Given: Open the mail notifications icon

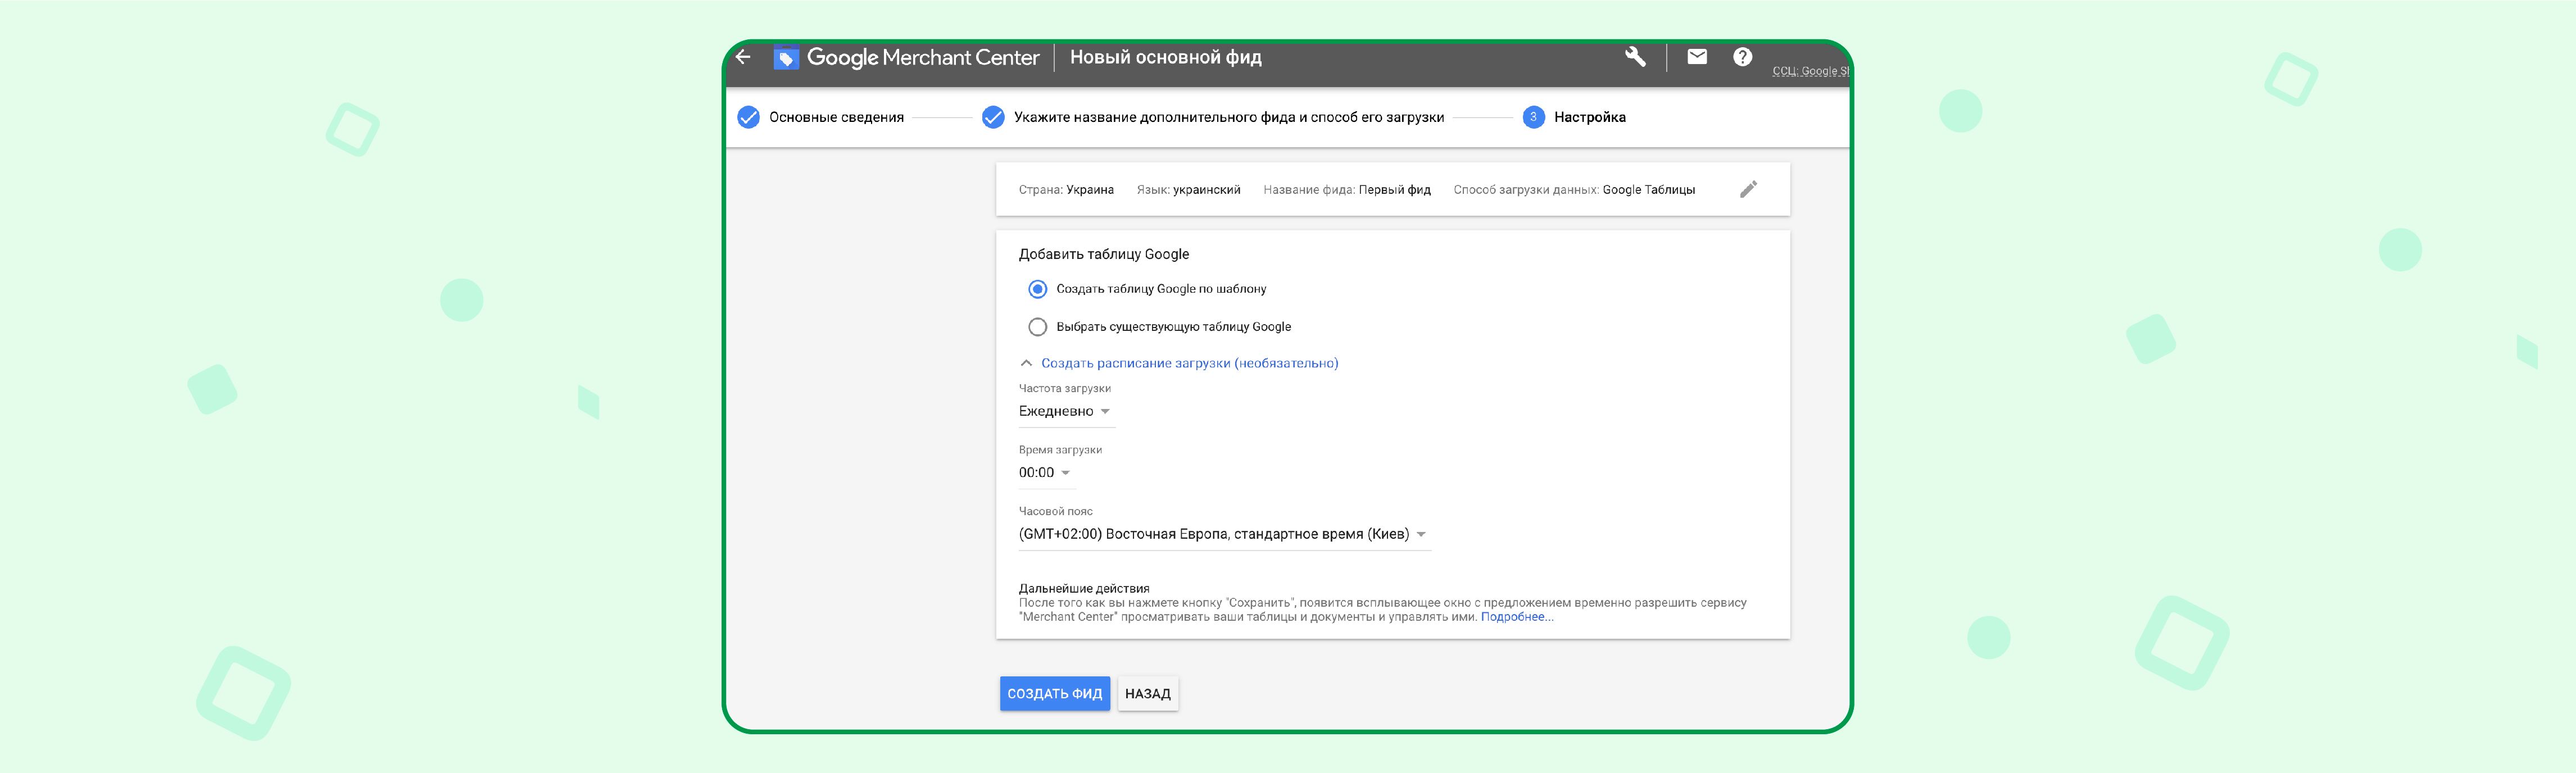Looking at the screenshot, I should (1697, 57).
